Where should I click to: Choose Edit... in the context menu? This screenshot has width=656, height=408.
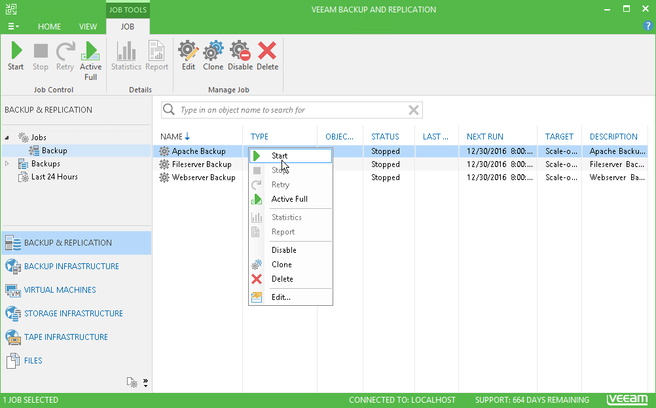291,297
